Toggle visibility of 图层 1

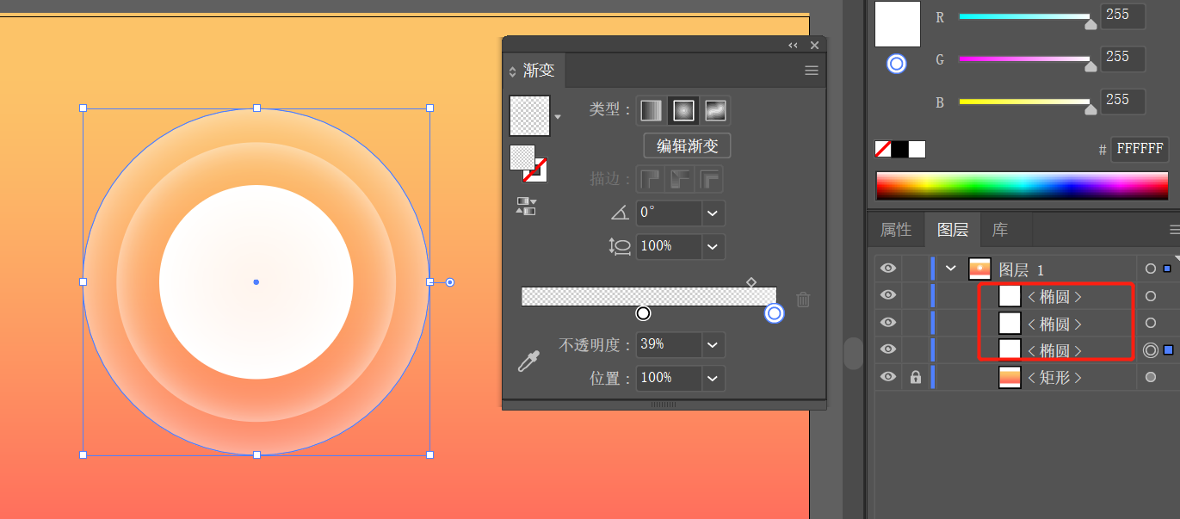point(888,269)
